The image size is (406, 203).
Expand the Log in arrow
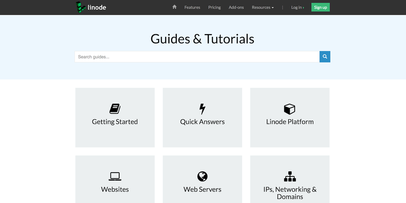(x=303, y=8)
